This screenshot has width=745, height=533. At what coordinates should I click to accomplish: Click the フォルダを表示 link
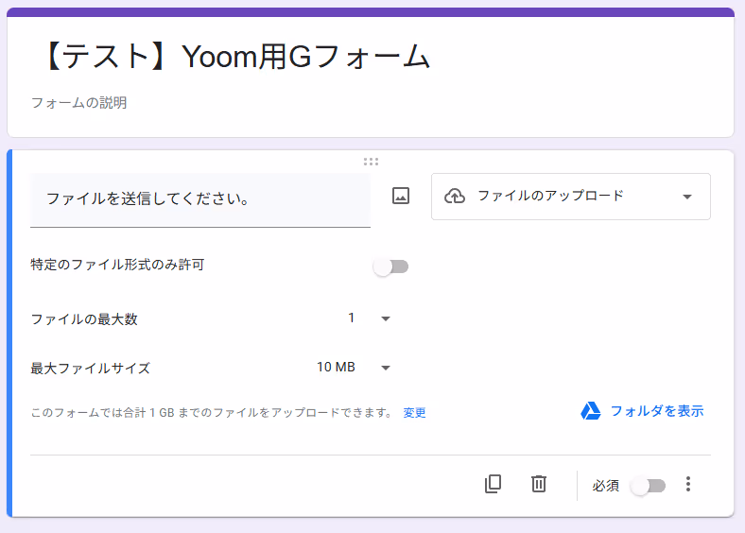[x=657, y=411]
